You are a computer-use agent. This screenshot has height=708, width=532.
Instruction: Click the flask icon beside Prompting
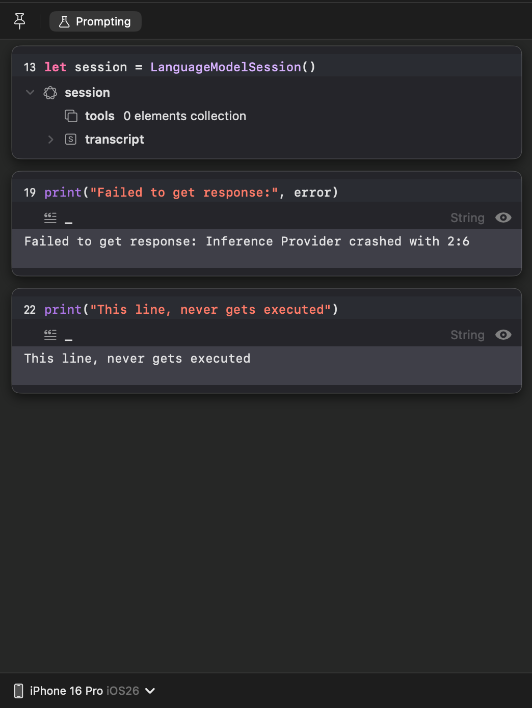tap(64, 21)
